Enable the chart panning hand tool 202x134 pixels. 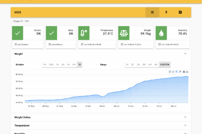pos(180,72)
